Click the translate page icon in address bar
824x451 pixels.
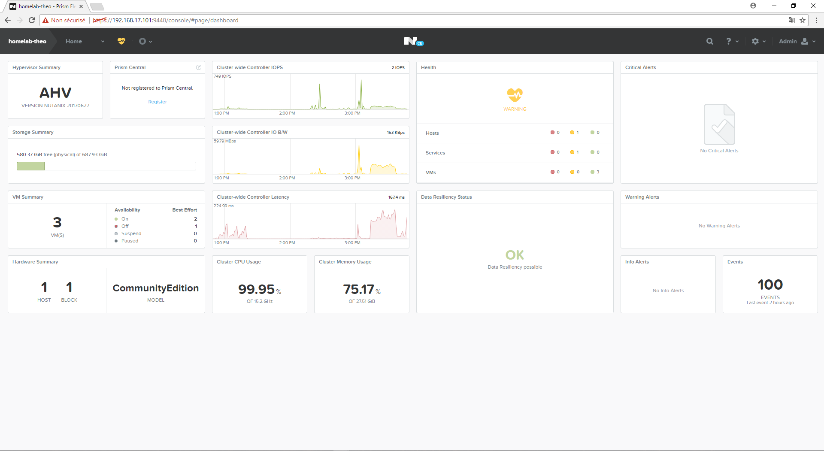(792, 20)
